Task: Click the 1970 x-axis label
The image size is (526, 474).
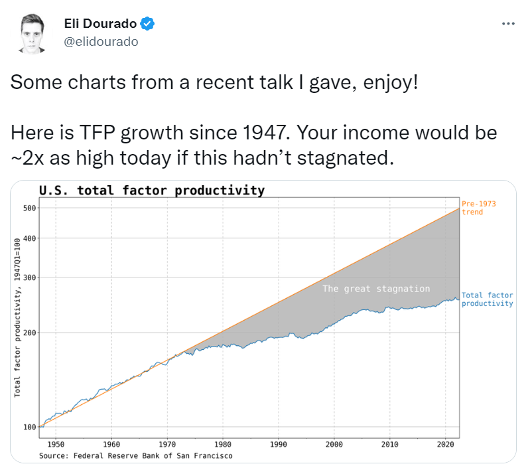Action: pos(167,445)
